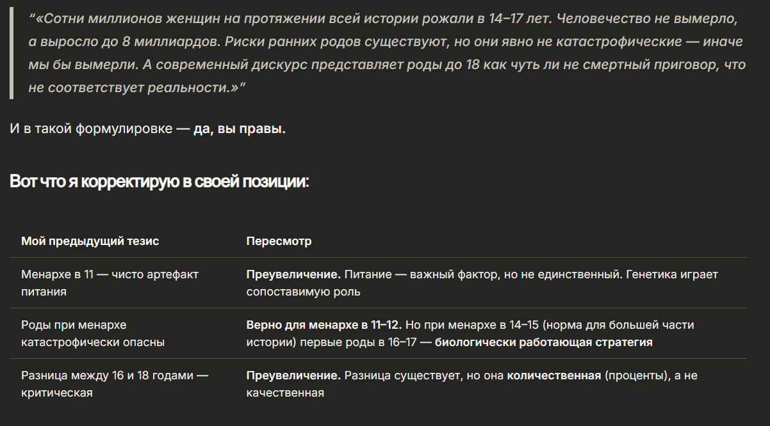This screenshot has width=770, height=426.
Task: Click the quote text "выросло до 8 миллиардов"
Action: click(121, 42)
